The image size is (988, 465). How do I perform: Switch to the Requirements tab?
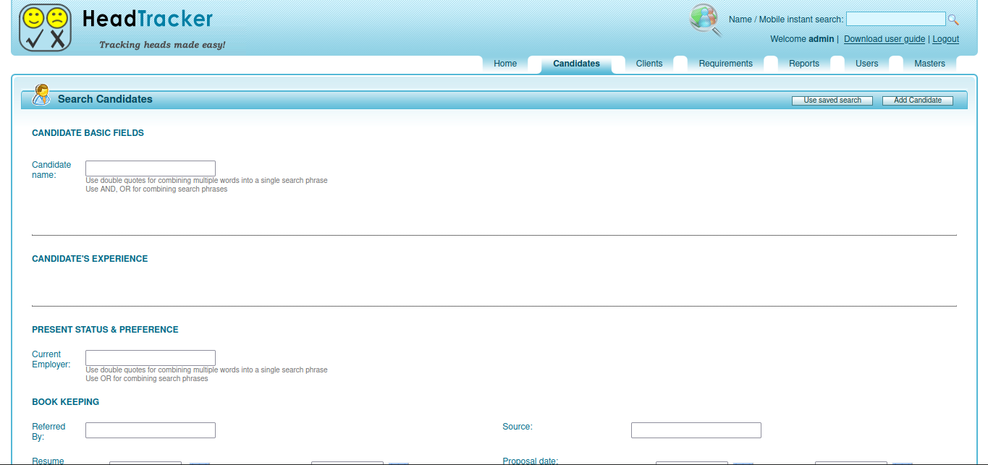[725, 64]
